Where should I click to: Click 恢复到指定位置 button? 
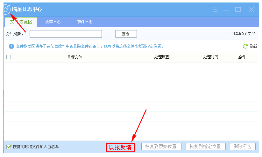tap(206, 147)
